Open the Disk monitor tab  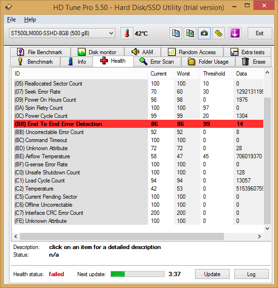click(97, 52)
